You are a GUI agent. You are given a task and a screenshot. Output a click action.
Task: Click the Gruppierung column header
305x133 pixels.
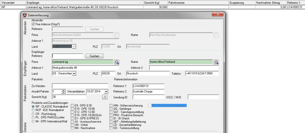coord(242,3)
